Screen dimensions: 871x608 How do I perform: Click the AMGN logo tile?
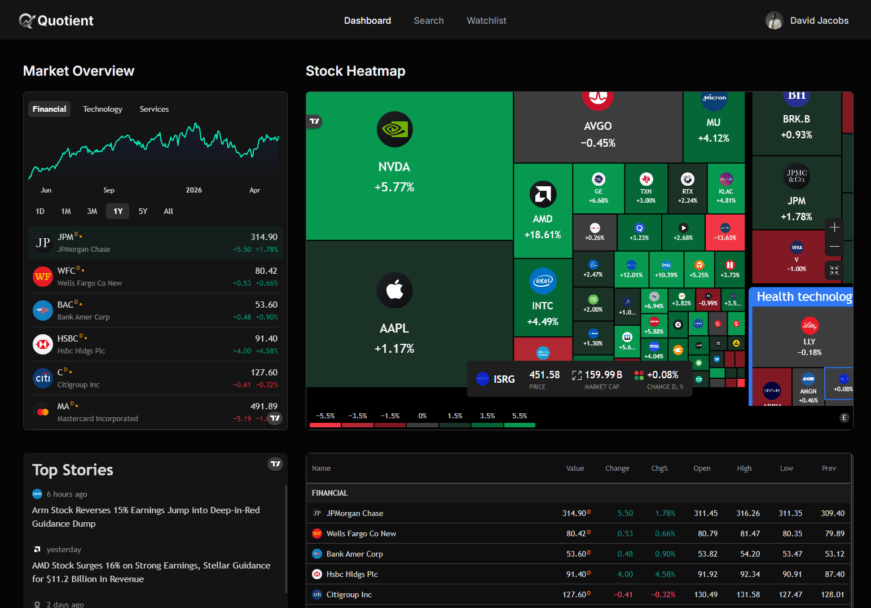click(x=808, y=379)
